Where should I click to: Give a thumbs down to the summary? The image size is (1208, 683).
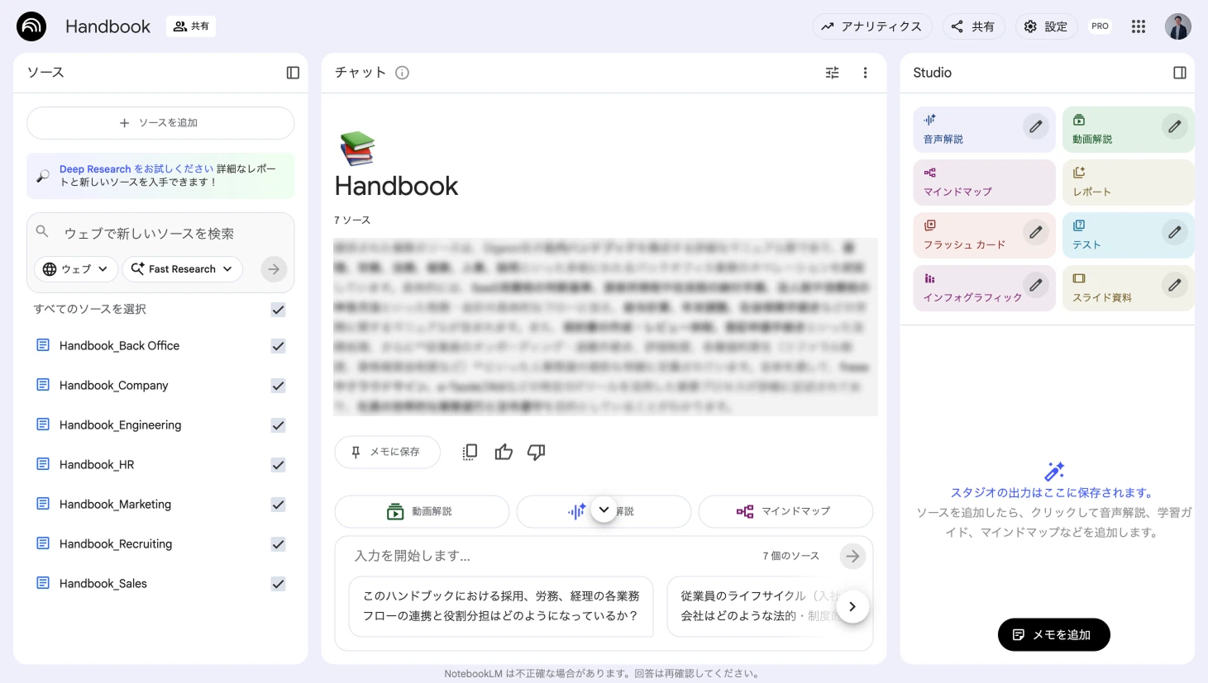[x=537, y=452]
